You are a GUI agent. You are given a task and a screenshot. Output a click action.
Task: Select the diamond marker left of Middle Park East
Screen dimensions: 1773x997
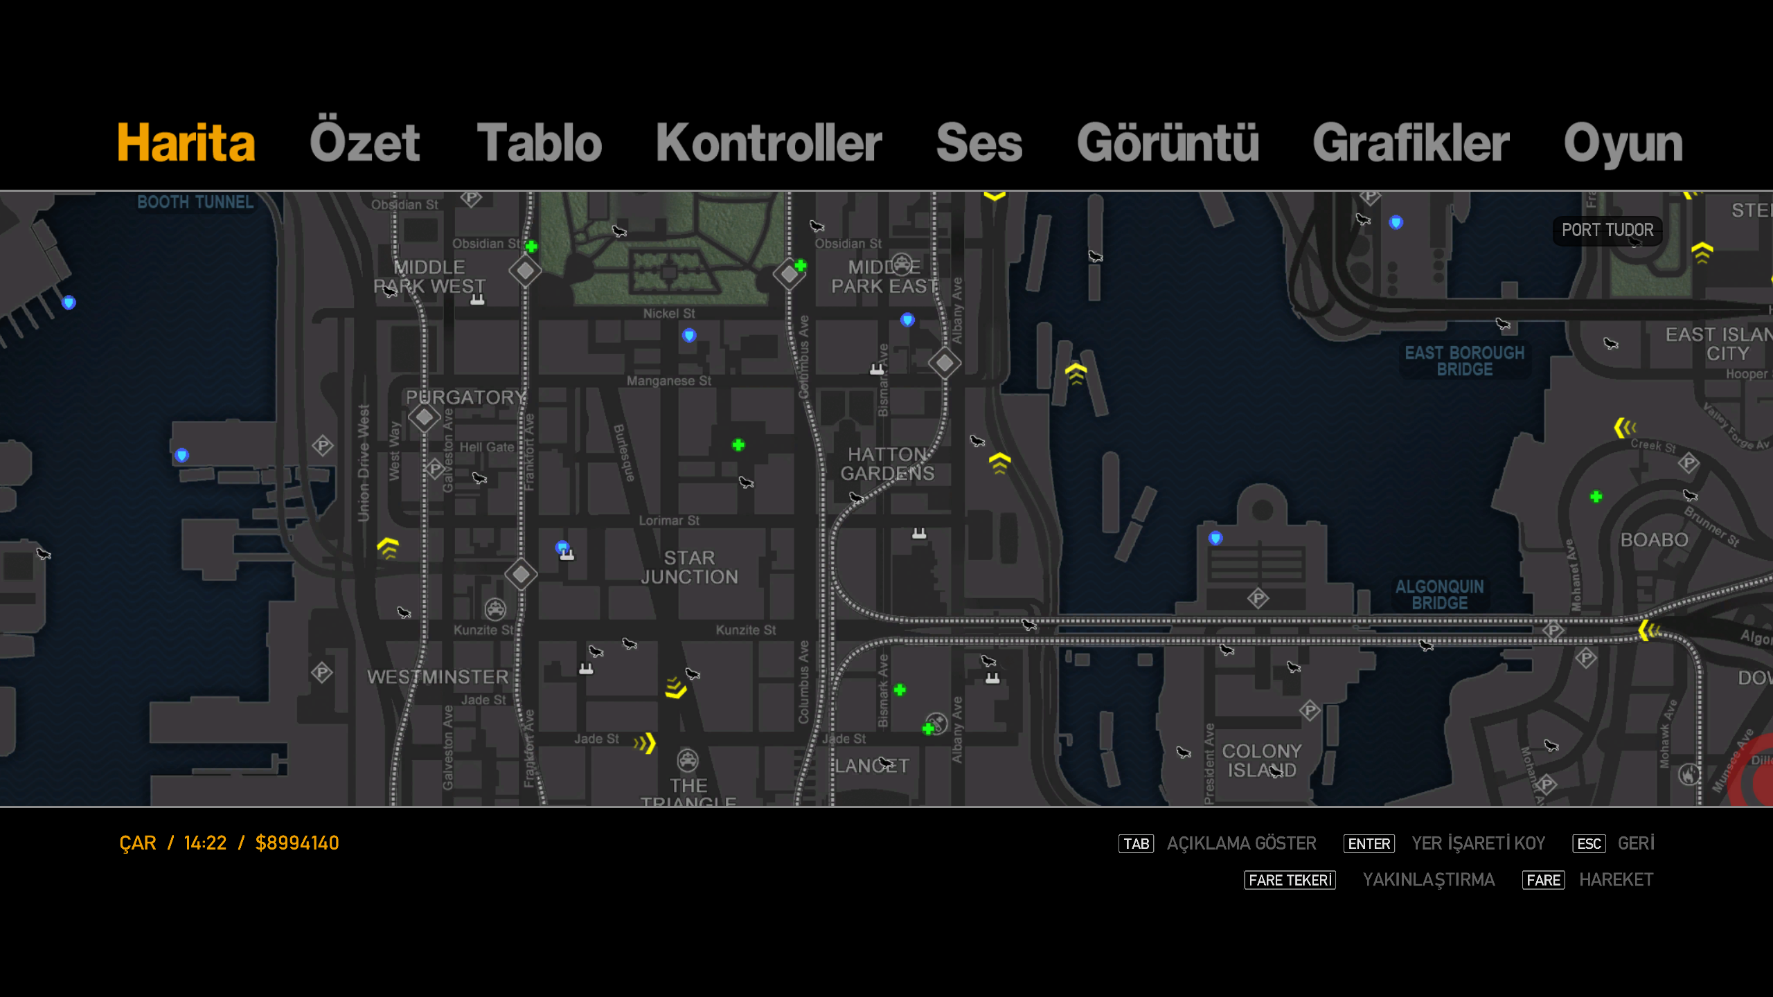(x=789, y=275)
